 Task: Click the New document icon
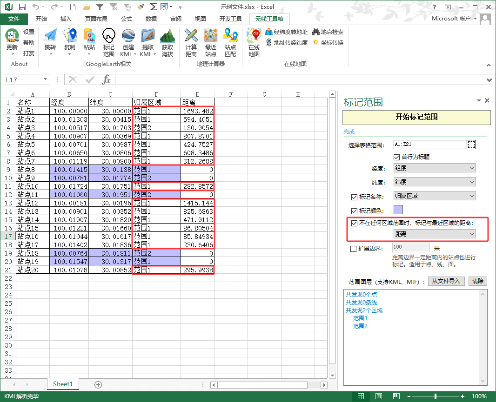73,7
